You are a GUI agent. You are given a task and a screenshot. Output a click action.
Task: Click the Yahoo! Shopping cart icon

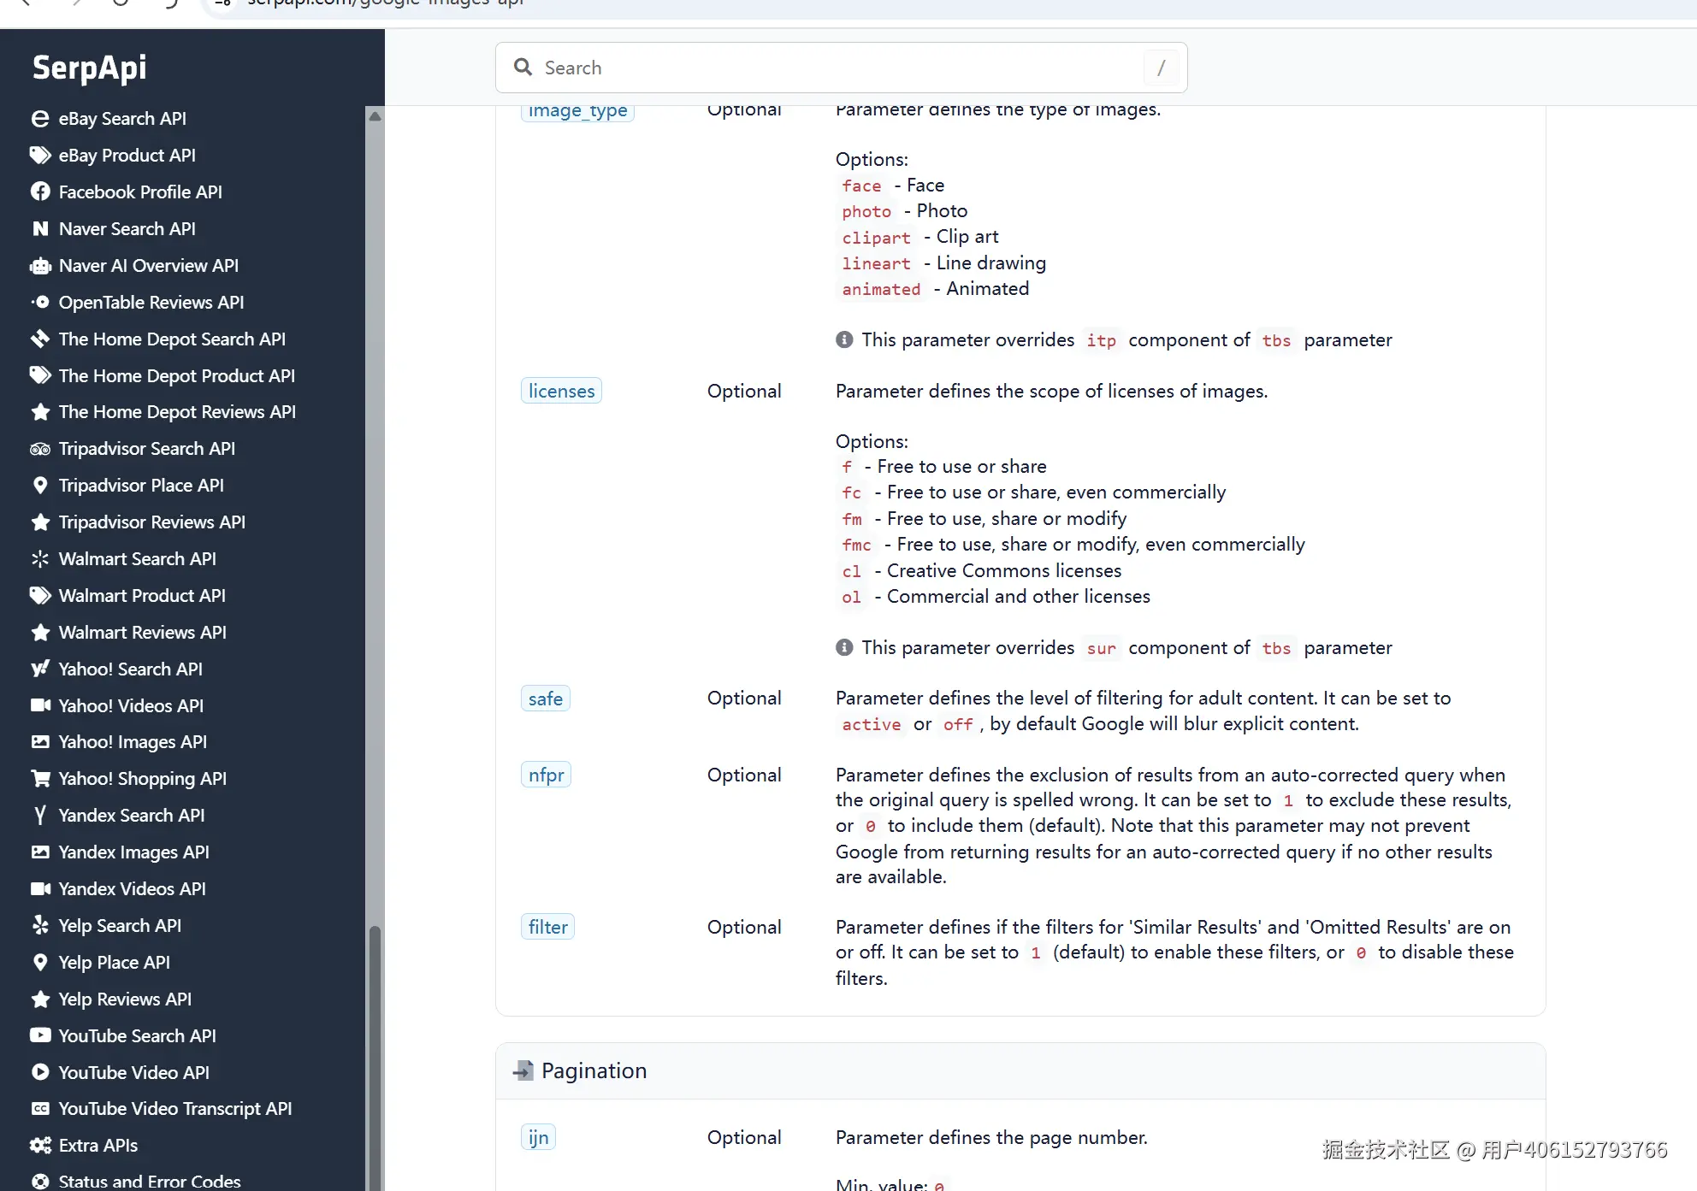(x=40, y=779)
